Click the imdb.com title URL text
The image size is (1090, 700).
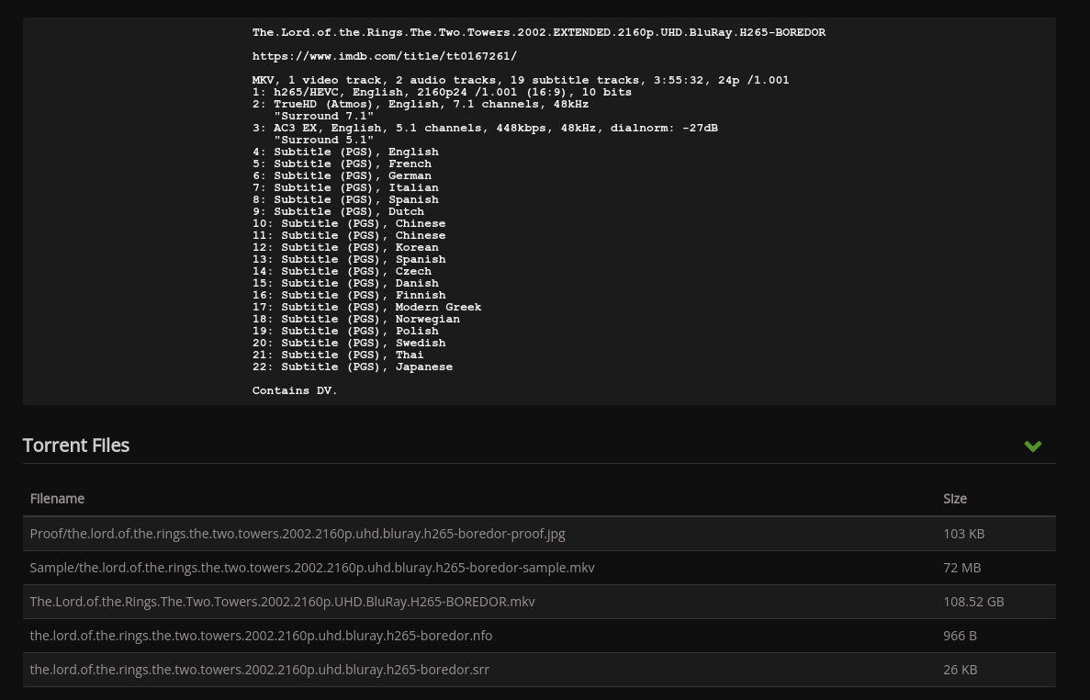(385, 56)
